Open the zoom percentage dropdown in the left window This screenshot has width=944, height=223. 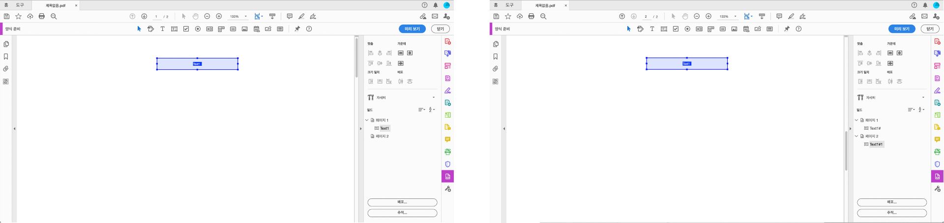(x=246, y=16)
